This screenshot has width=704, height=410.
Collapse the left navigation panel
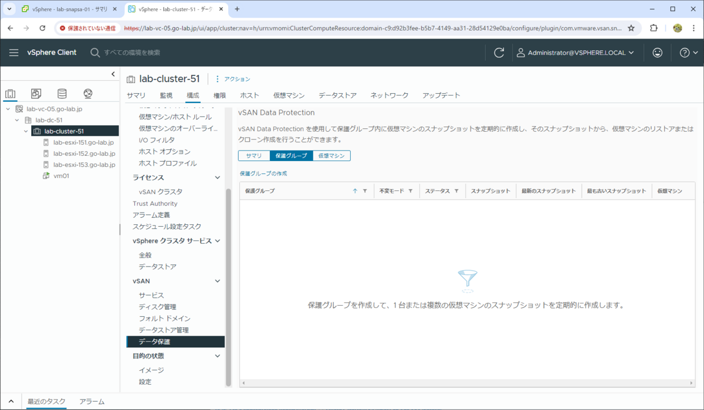(113, 74)
